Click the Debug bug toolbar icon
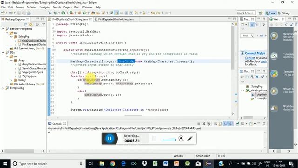This screenshot has width=298, height=168. [x=55, y=13]
